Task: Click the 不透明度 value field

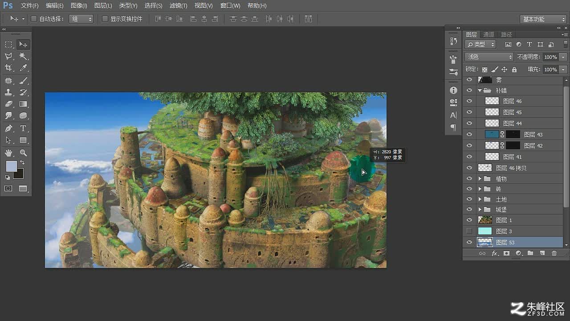Action: tap(550, 57)
